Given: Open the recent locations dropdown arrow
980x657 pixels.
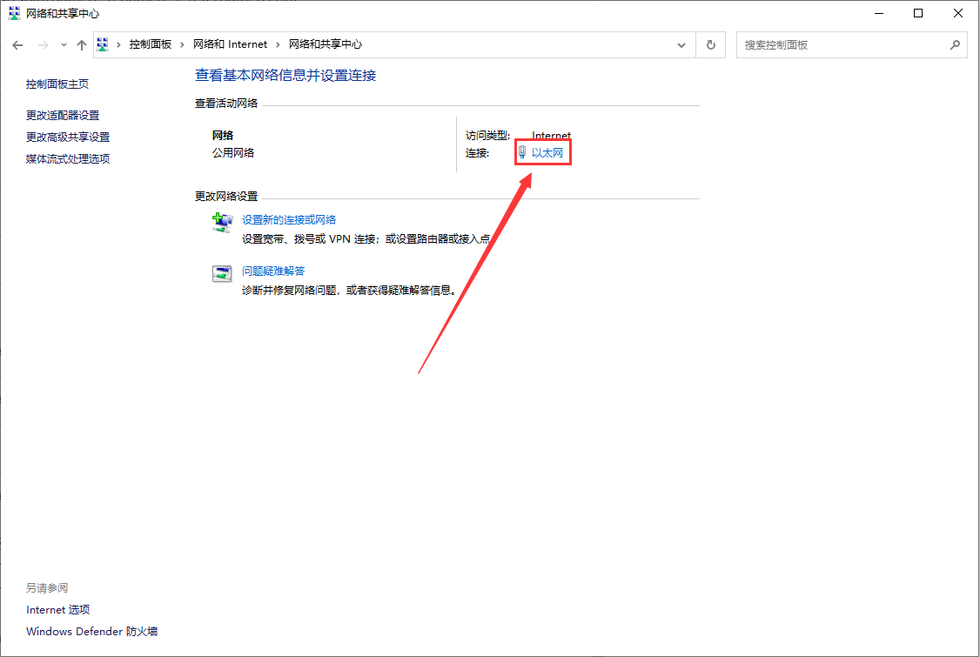Looking at the screenshot, I should (x=64, y=45).
